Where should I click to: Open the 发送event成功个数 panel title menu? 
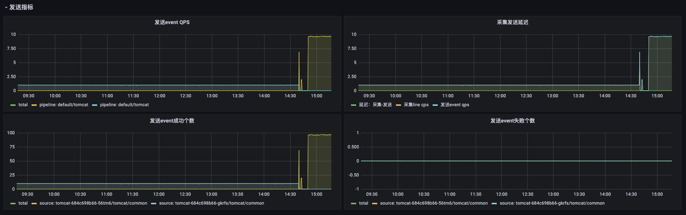coord(172,121)
